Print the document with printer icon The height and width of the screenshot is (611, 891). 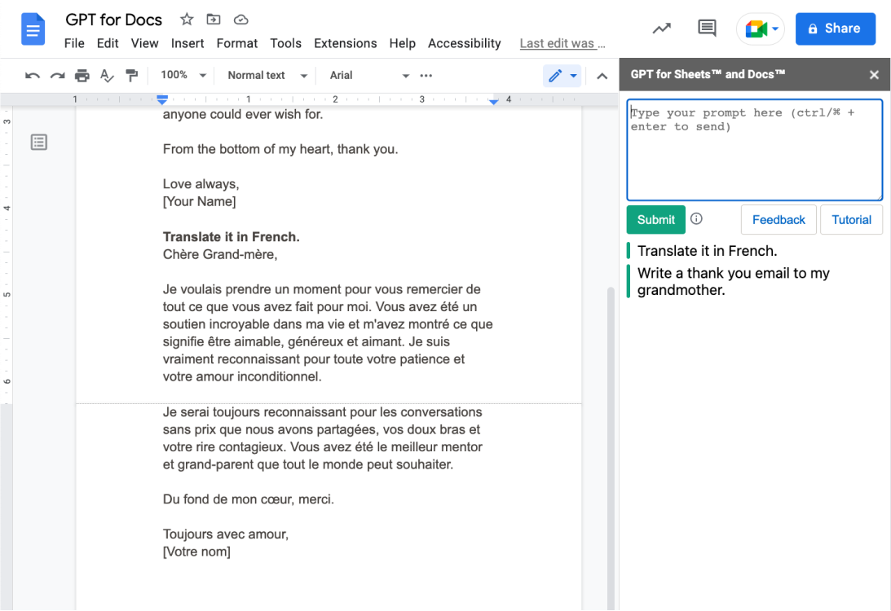point(82,76)
